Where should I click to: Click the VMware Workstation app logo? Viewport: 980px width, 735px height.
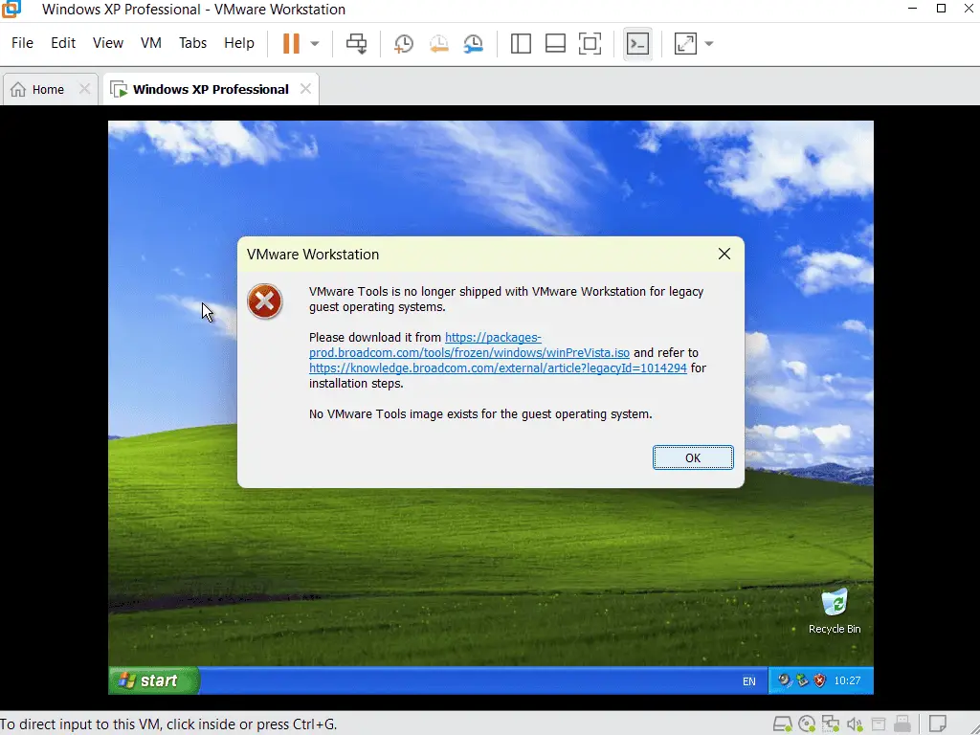[11, 9]
